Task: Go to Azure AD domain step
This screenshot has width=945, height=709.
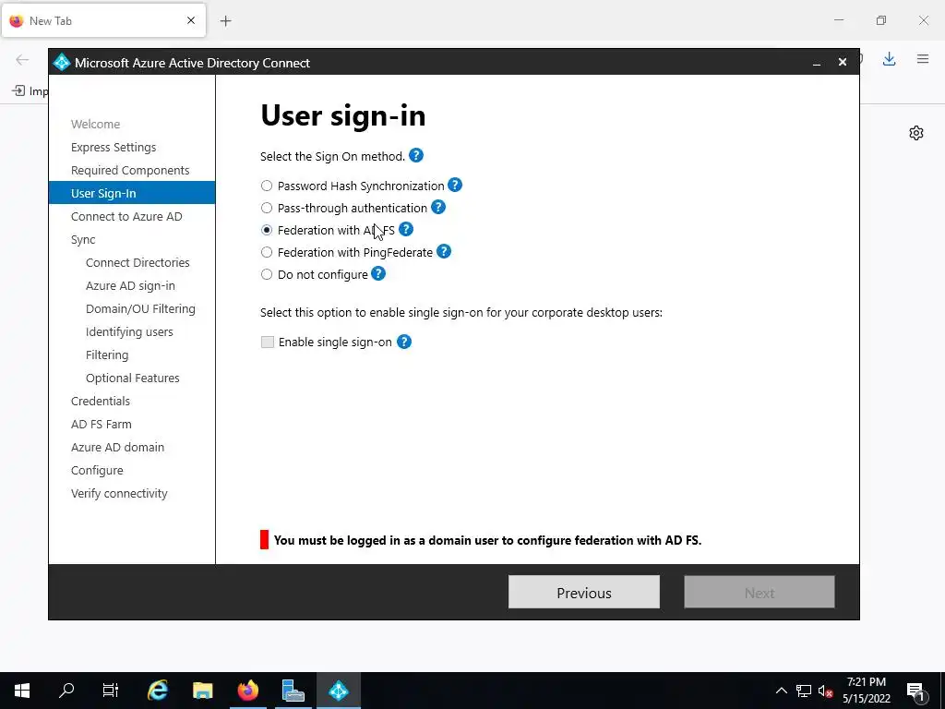Action: (x=117, y=447)
